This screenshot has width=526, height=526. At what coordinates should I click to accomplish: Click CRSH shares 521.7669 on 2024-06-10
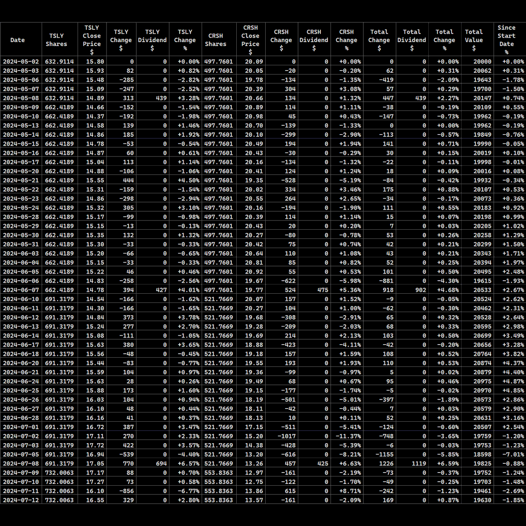click(x=219, y=299)
